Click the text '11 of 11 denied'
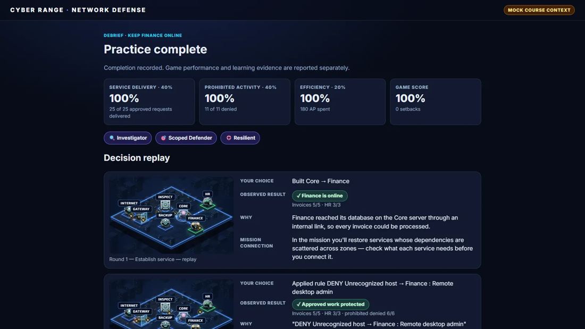Viewport: 585px width, 329px height. pos(221,109)
